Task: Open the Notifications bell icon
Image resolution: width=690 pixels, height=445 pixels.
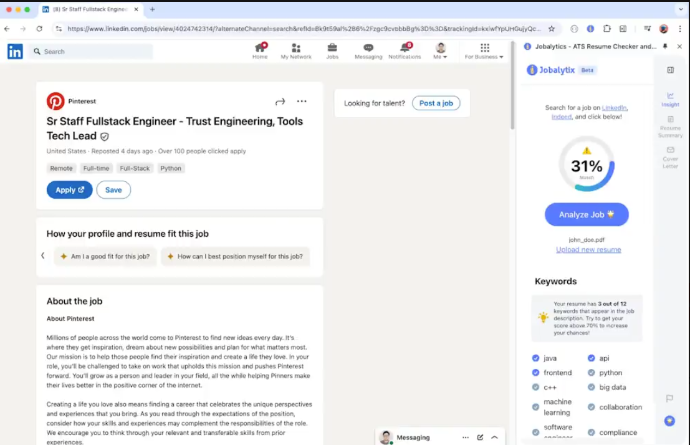Action: pyautogui.click(x=405, y=51)
